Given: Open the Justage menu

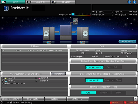Looking at the screenshot, I should (56, 99).
